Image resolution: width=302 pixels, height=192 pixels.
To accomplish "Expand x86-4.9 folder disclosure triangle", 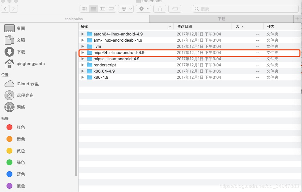I will (x=83, y=77).
